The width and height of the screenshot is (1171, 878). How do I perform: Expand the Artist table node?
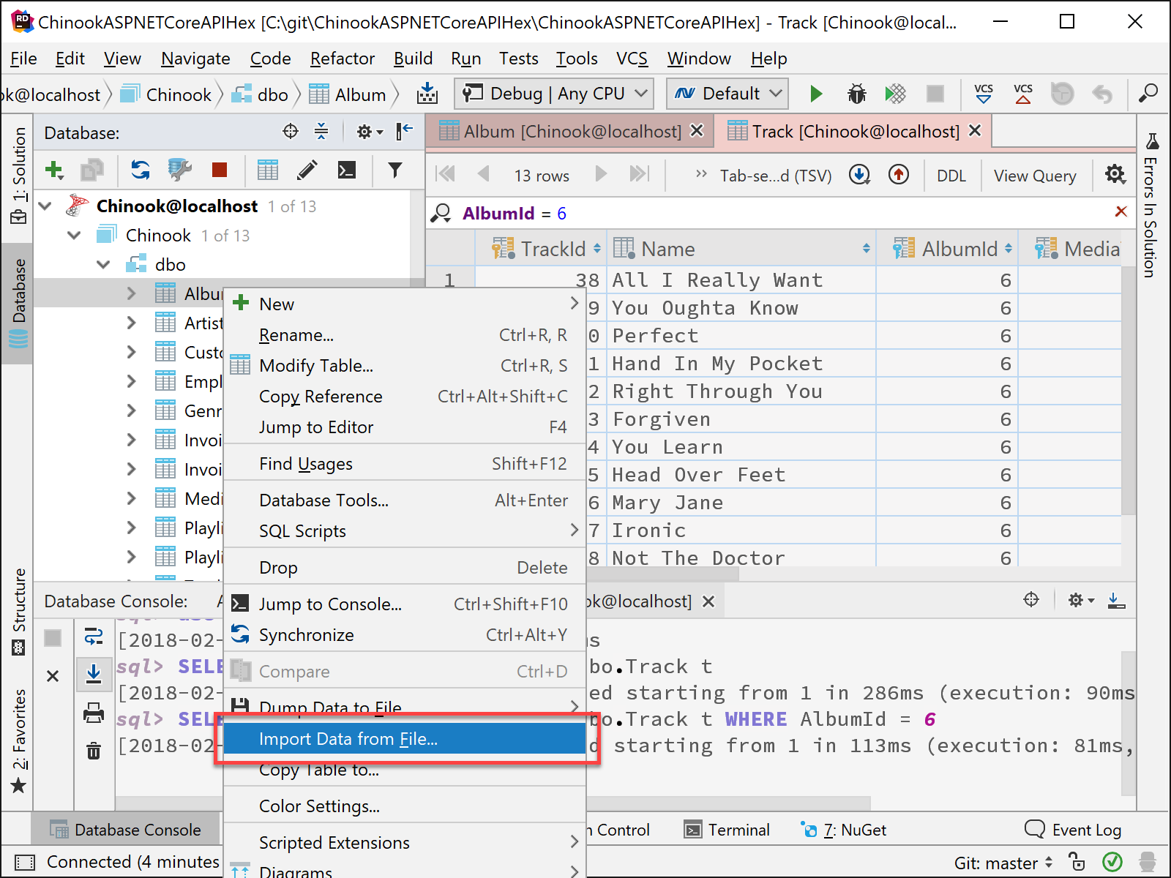coord(131,323)
